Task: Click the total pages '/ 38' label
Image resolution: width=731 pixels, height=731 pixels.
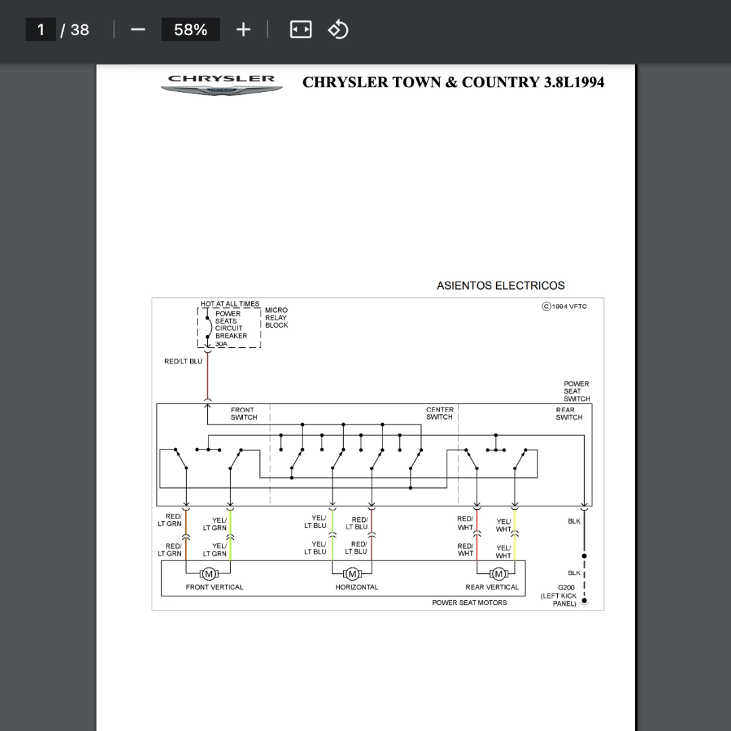Action: [75, 30]
